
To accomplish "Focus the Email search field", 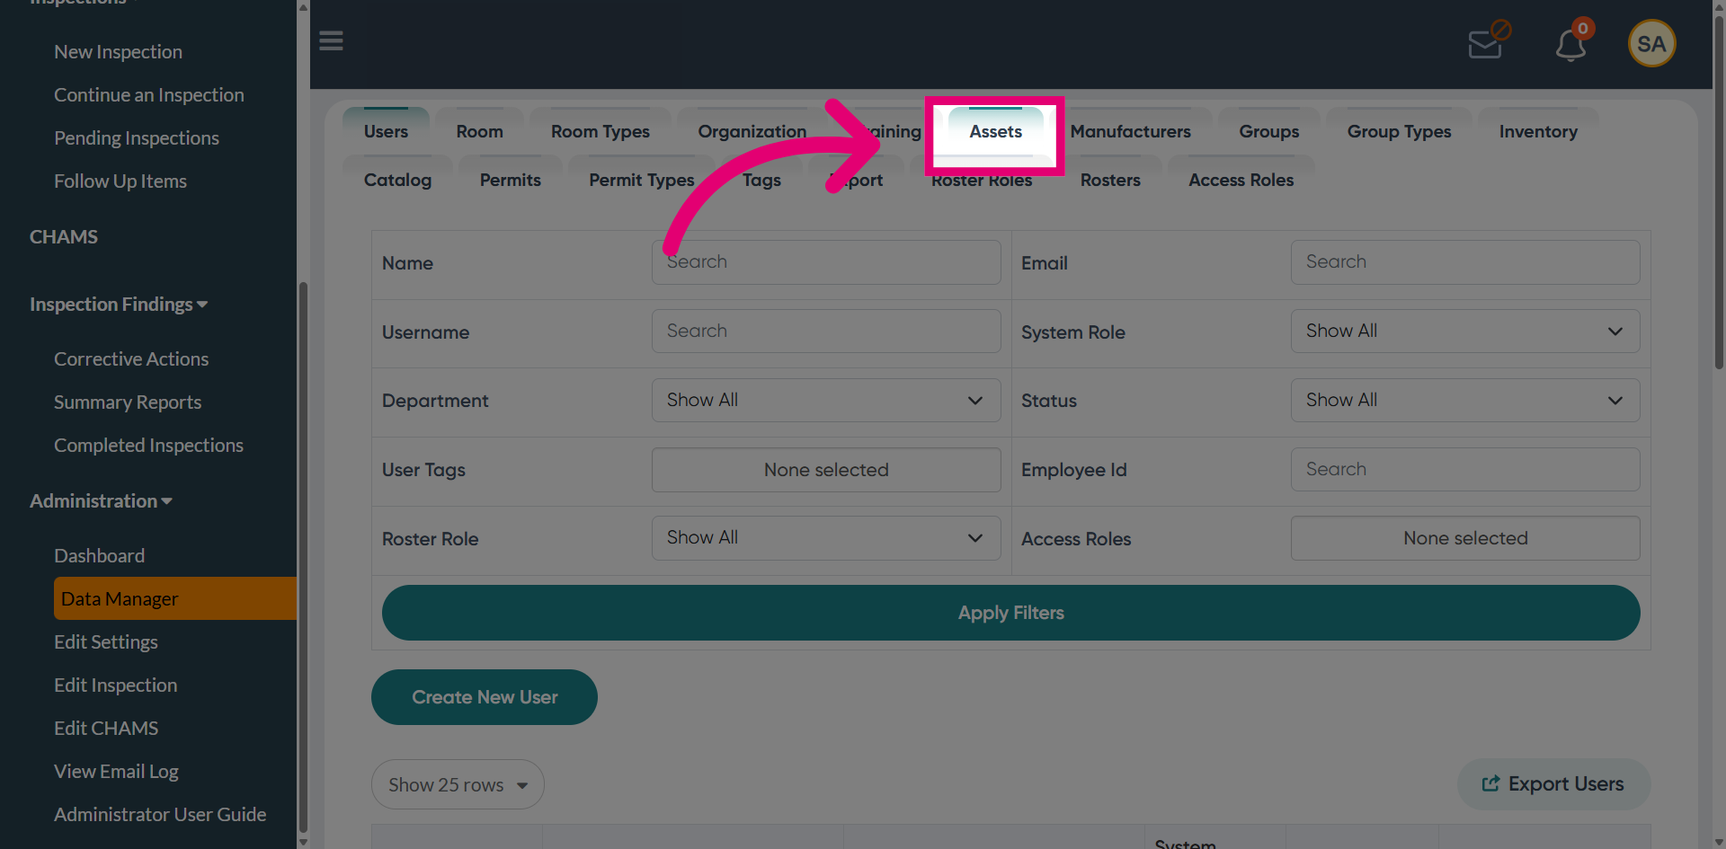I will [x=1465, y=262].
